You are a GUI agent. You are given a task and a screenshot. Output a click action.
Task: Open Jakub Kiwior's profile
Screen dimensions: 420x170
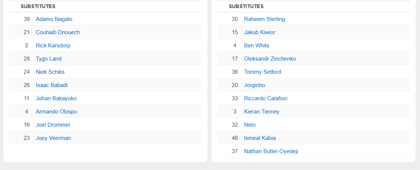[259, 32]
